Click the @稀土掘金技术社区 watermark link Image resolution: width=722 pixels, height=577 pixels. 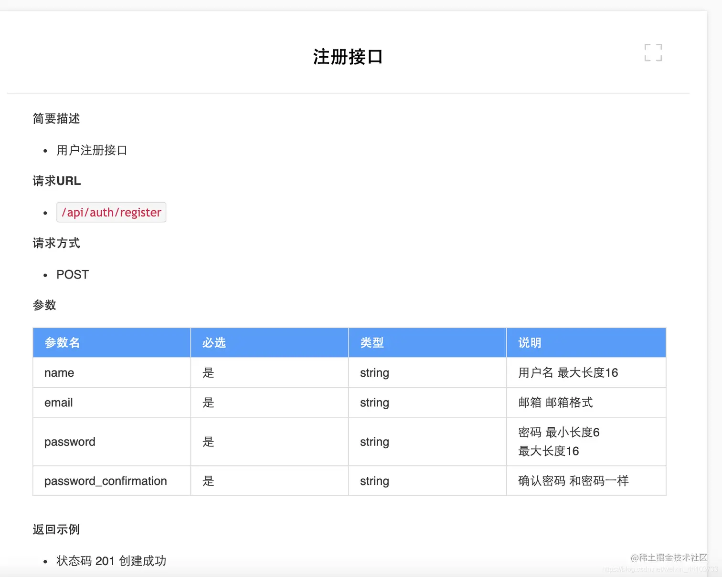coord(668,557)
